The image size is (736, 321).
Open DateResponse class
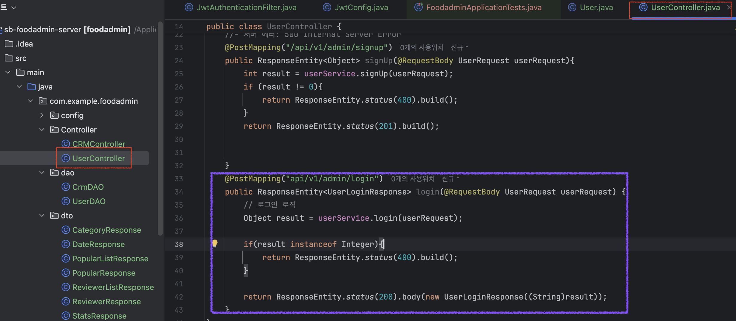[98, 244]
